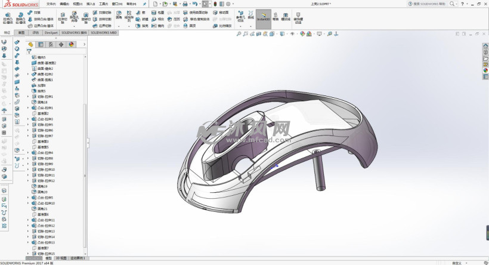This screenshot has width=489, height=265.
Task: Select the 基准面6 feature in the tree
Action: (x=41, y=214)
